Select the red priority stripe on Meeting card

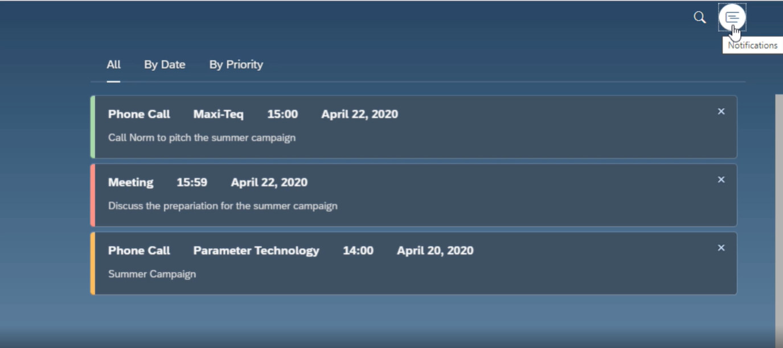[x=92, y=195]
